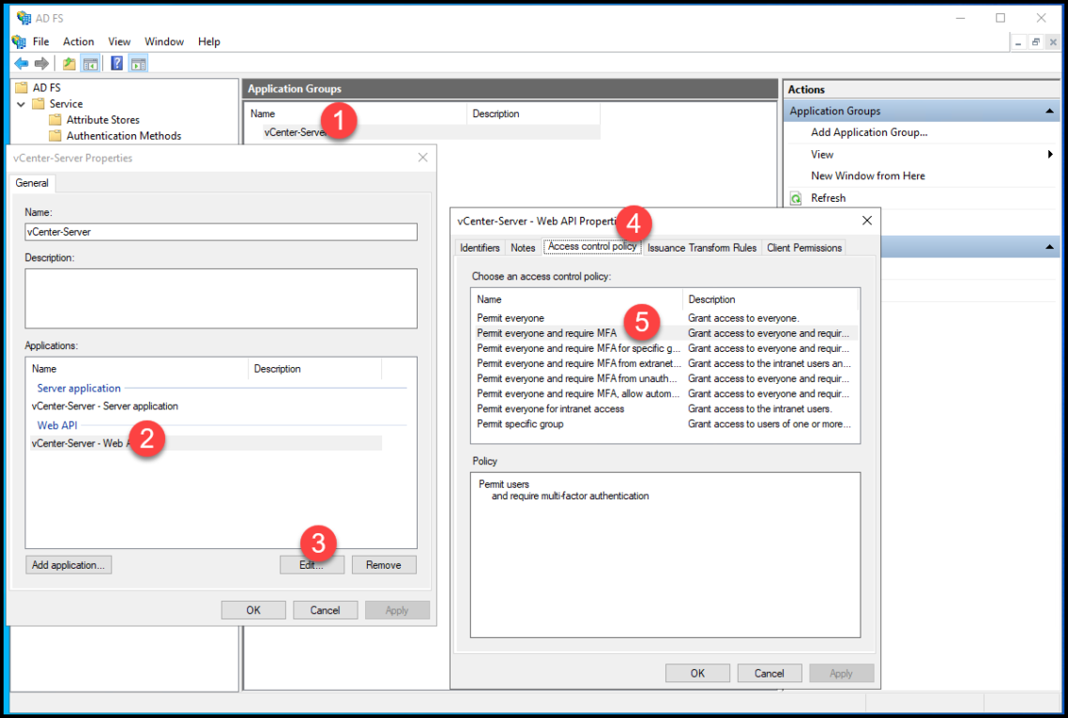Screen dimensions: 1068x718
Task: Select the Permit everyone access control policy
Action: click(x=511, y=318)
